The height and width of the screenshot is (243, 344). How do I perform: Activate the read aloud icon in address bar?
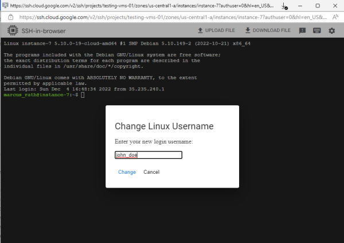[335, 17]
